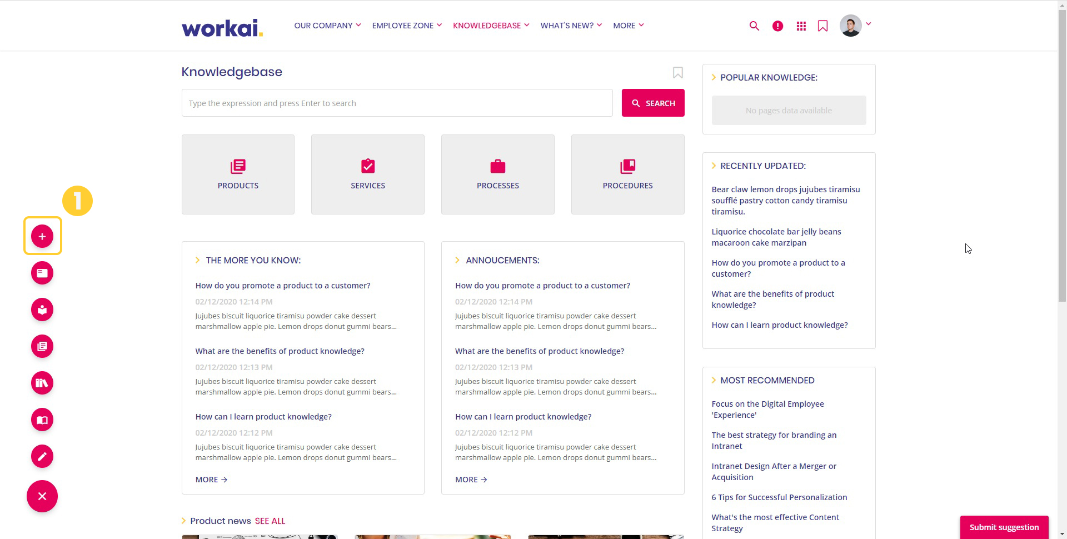This screenshot has width=1067, height=539.
Task: Bookmark the Knowledgebase page
Action: 678,73
